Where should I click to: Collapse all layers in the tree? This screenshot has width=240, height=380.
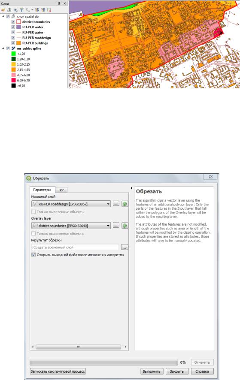pos(43,10)
